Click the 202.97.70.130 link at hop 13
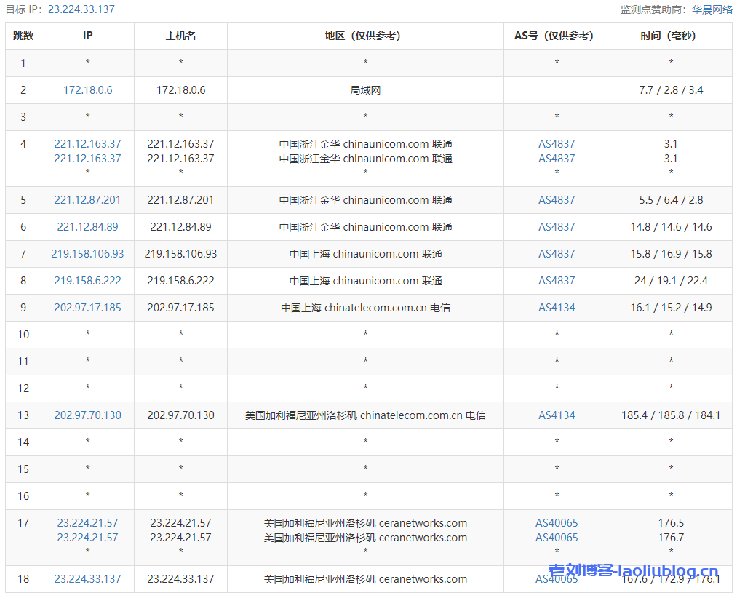737x598 pixels. (87, 415)
